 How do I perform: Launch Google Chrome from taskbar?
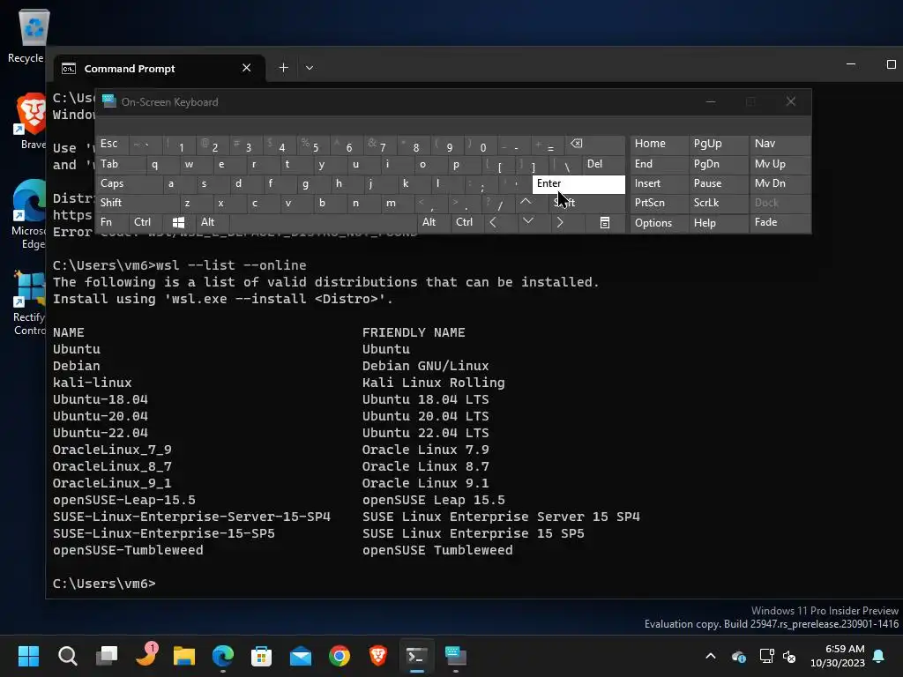point(340,656)
